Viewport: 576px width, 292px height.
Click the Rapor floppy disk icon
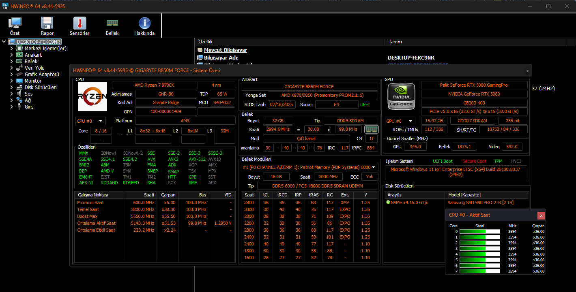[x=47, y=23]
